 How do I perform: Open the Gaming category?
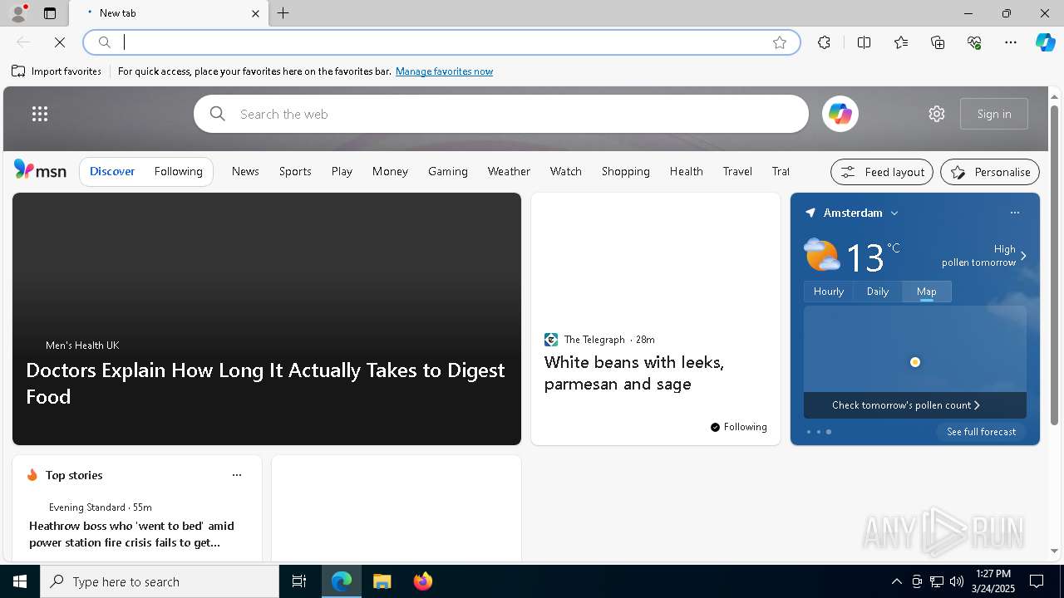coord(448,171)
